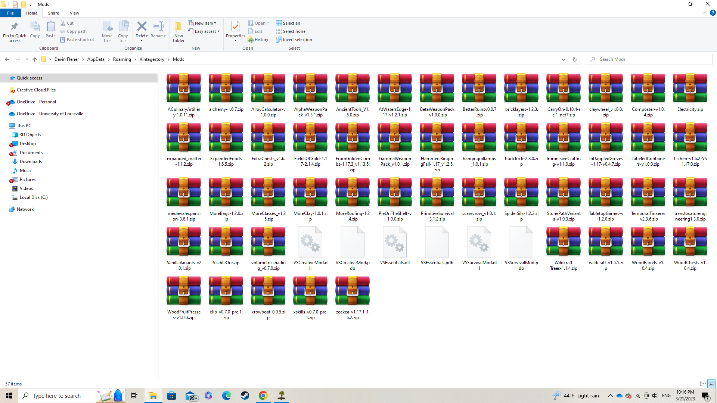Switch to details view toggle
The width and height of the screenshot is (717, 403).
point(703,384)
